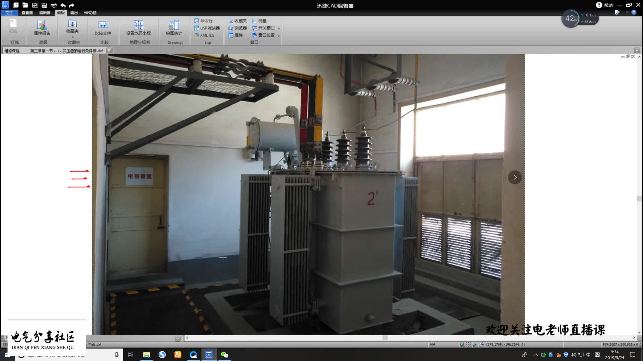Click the New file icon in title bar
Viewport: 643px width, 361px height.
click(x=16, y=5)
